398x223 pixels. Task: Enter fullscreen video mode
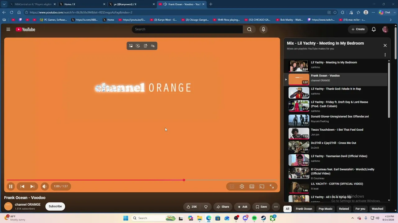coord(272,186)
